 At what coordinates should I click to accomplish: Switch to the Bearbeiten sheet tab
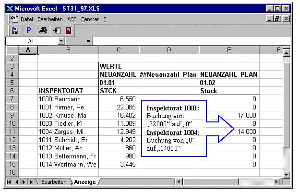click(53, 182)
